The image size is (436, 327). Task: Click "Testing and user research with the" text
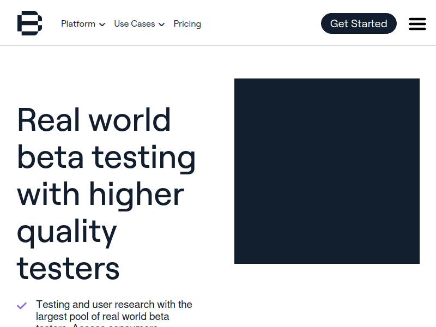point(114,305)
